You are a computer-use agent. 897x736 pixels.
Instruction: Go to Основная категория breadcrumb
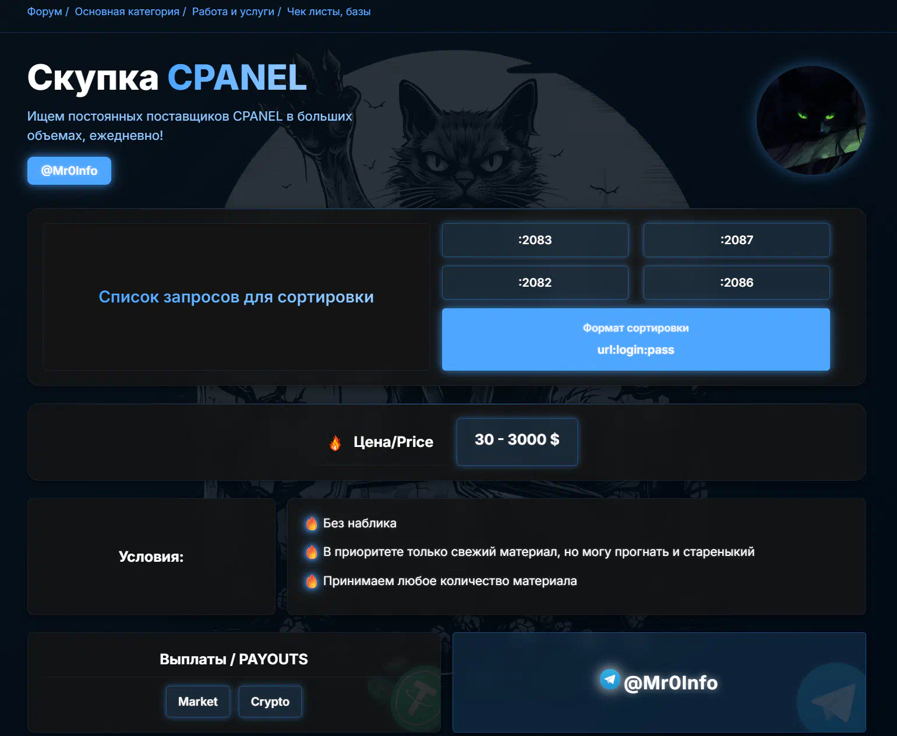point(127,12)
